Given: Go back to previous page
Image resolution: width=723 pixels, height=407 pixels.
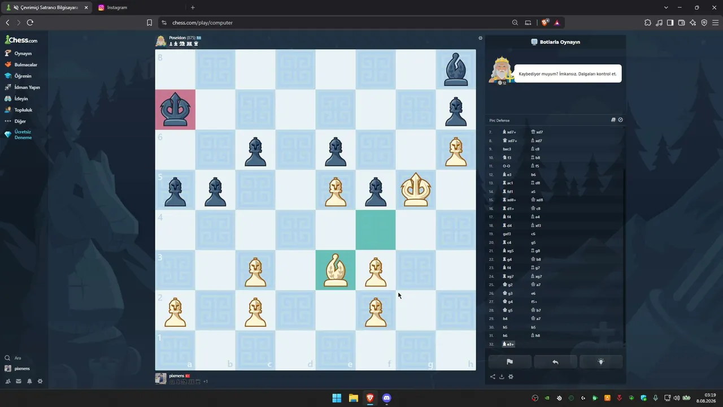Looking at the screenshot, I should [7, 23].
